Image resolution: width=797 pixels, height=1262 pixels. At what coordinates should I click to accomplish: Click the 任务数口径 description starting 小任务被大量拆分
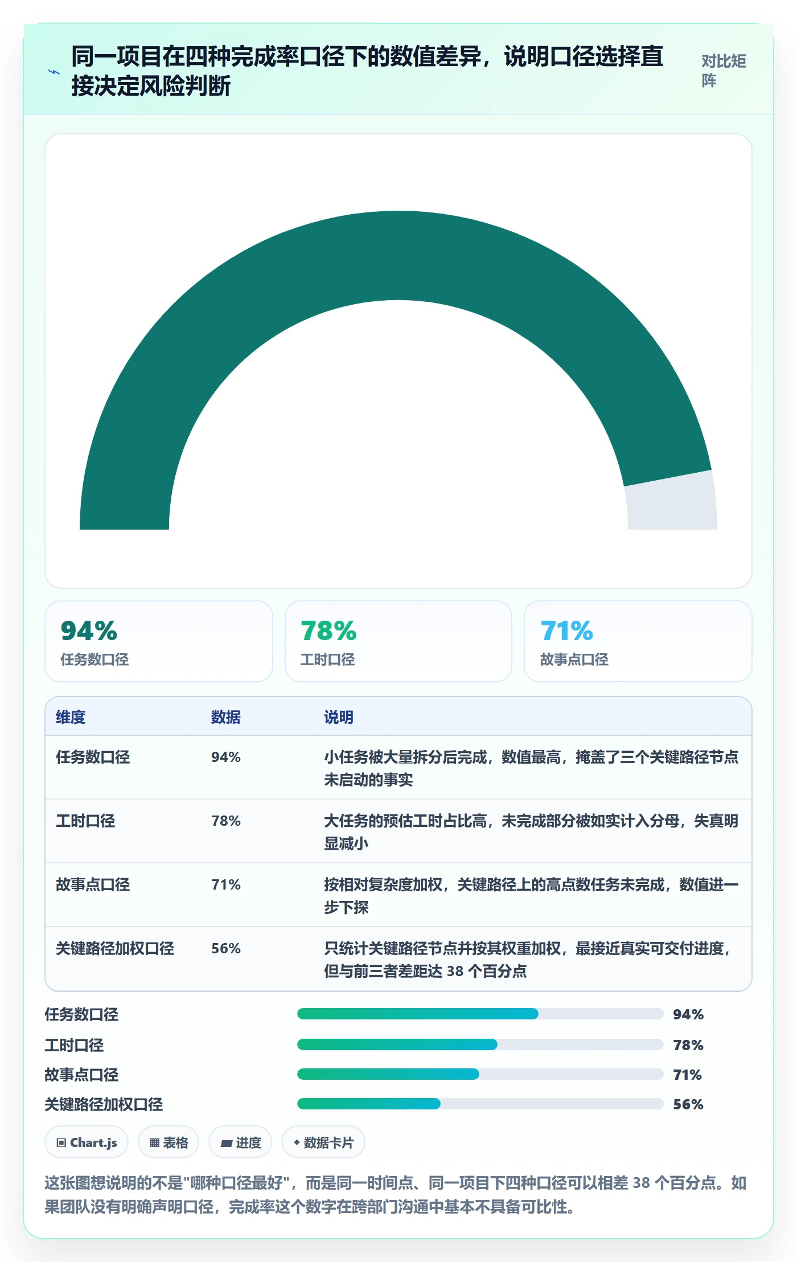[x=531, y=768]
